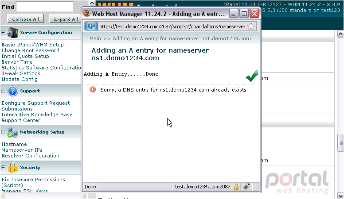This screenshot has height=199, width=344.
Task: Click the cPanel site icon in address bar
Action: coord(91,27)
